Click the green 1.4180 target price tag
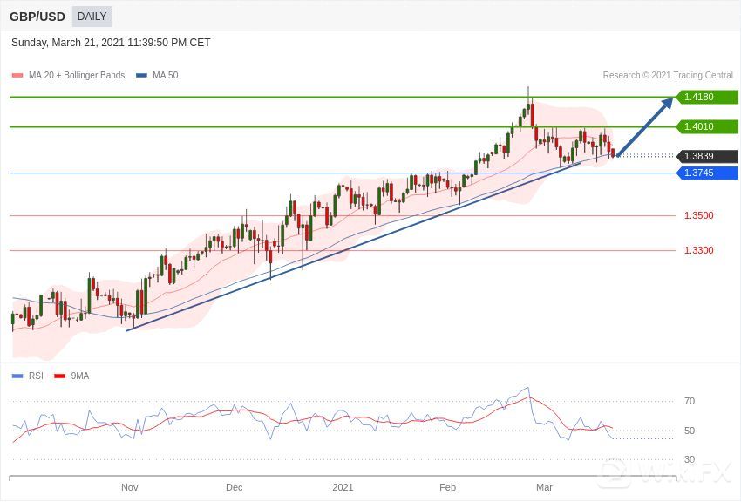The image size is (741, 502). (x=706, y=97)
